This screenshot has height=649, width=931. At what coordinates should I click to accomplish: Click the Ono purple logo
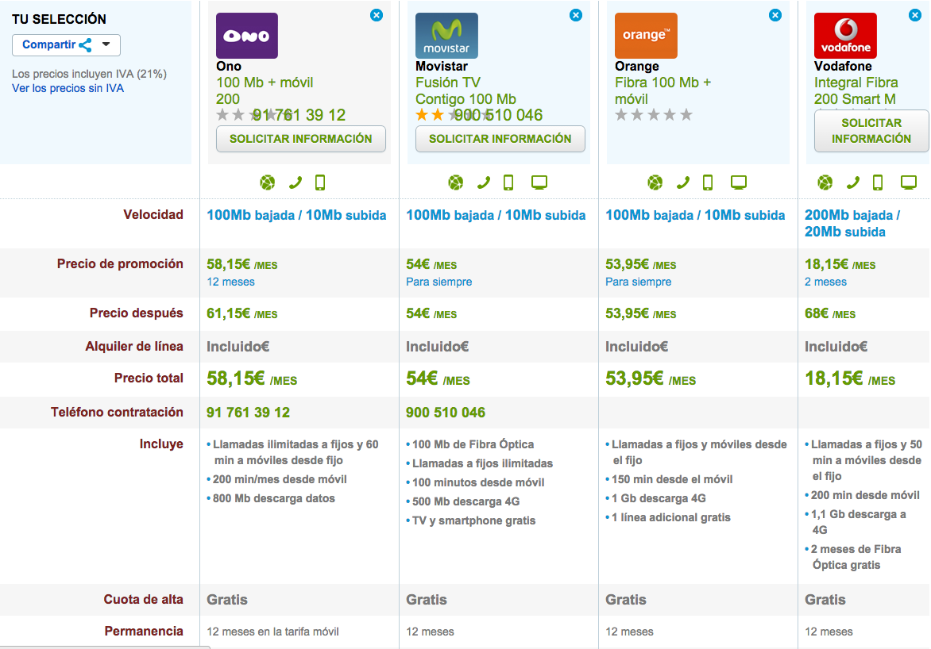click(x=246, y=36)
